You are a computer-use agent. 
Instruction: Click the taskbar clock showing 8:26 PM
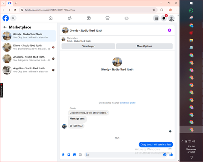point(191,149)
